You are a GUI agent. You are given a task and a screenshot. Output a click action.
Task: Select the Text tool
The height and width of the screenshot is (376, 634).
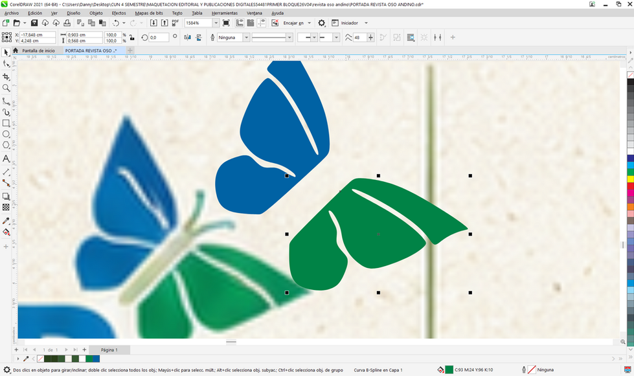click(6, 159)
